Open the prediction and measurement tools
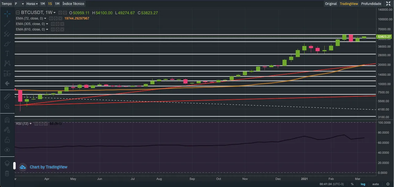Screen dimensions: 394x187 (x=7, y=74)
